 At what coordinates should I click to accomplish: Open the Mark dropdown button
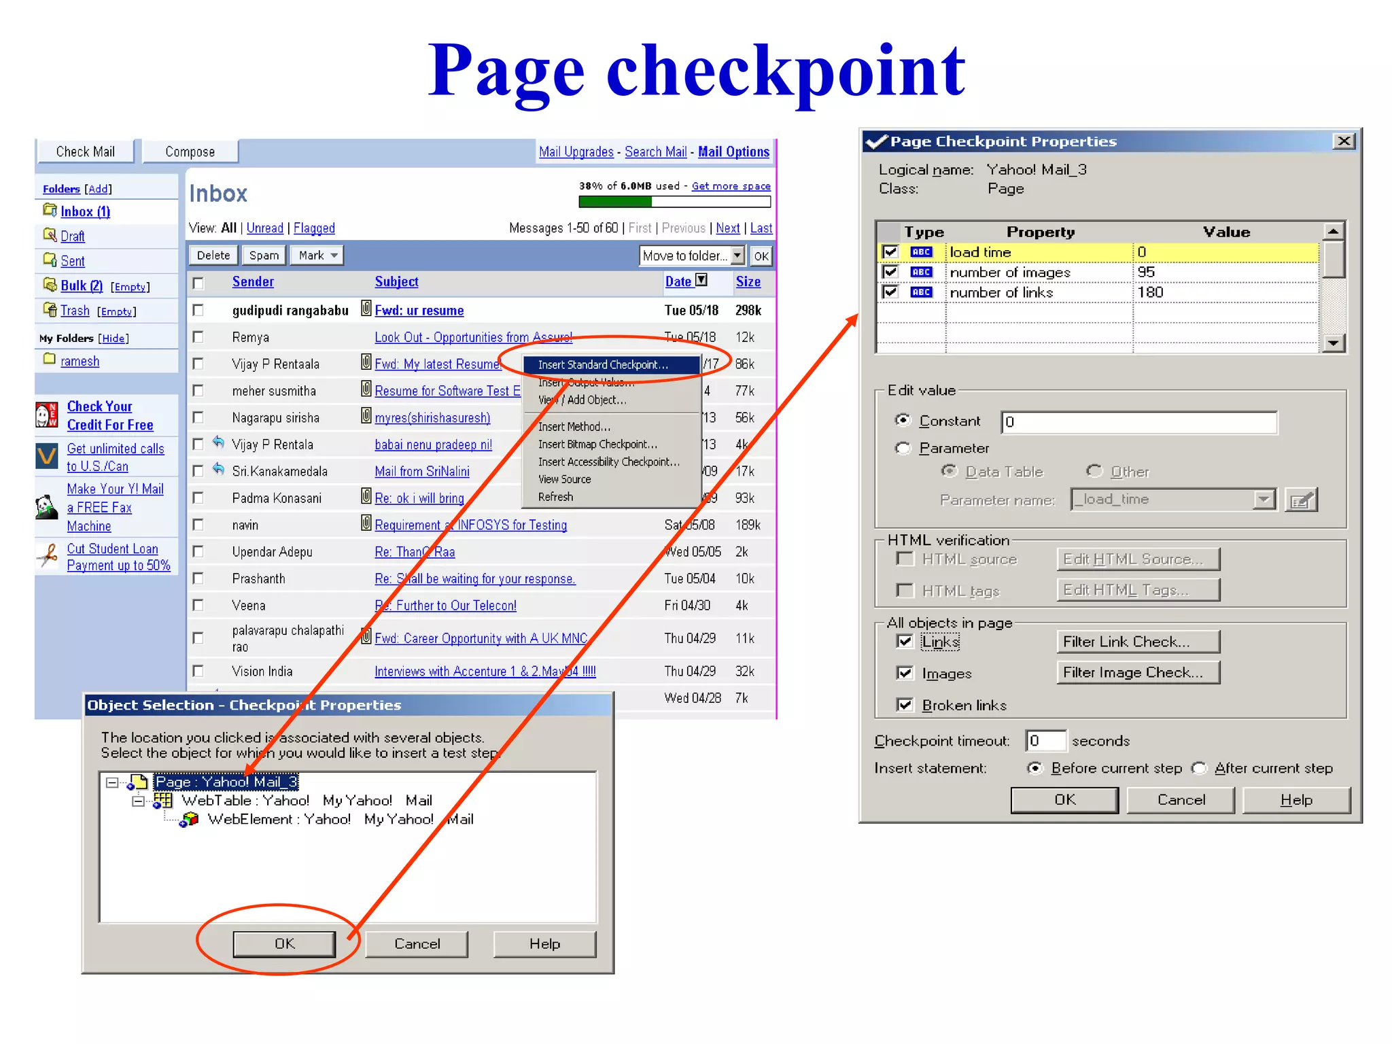[x=317, y=255]
